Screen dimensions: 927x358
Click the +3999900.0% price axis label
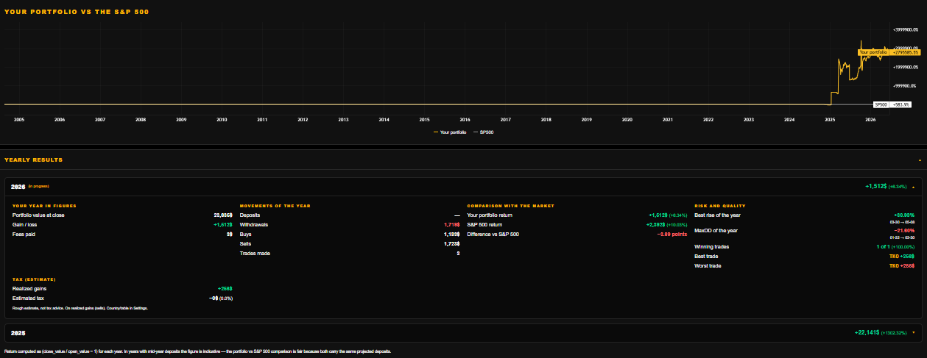(x=905, y=29)
